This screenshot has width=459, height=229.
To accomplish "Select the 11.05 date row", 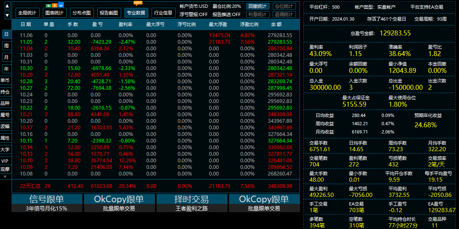I will pos(156,42).
